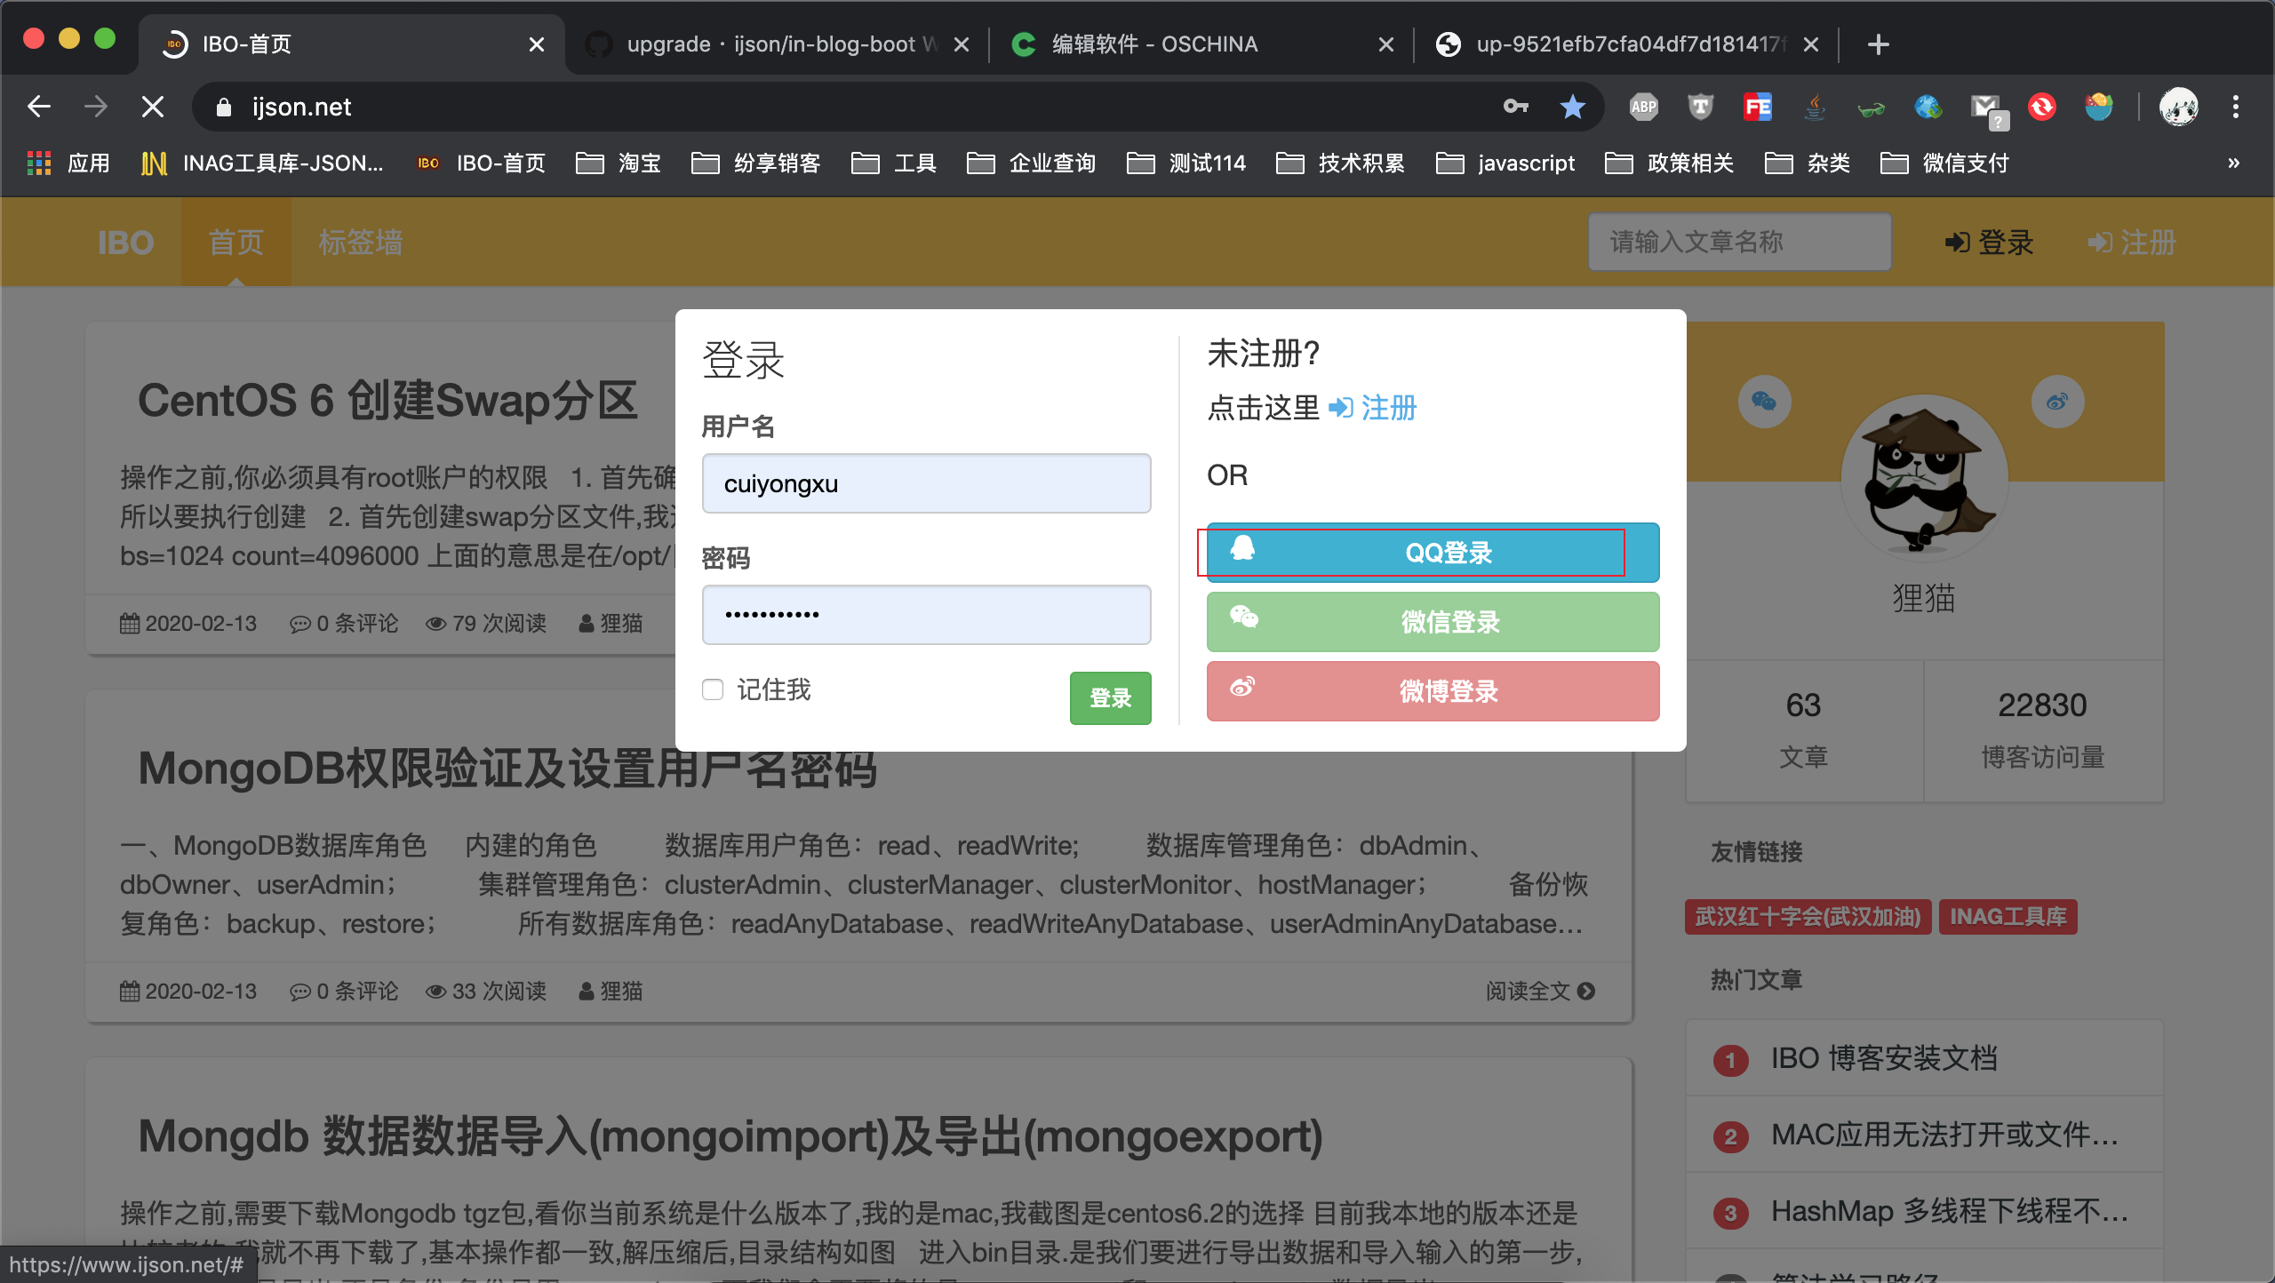Click 阅读全文 on MongoDB article

pyautogui.click(x=1540, y=991)
